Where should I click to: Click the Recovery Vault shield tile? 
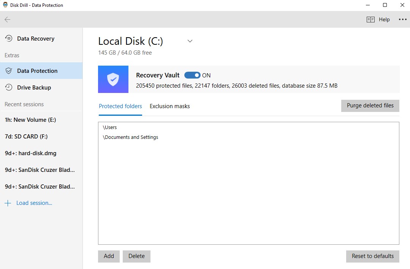point(113,79)
